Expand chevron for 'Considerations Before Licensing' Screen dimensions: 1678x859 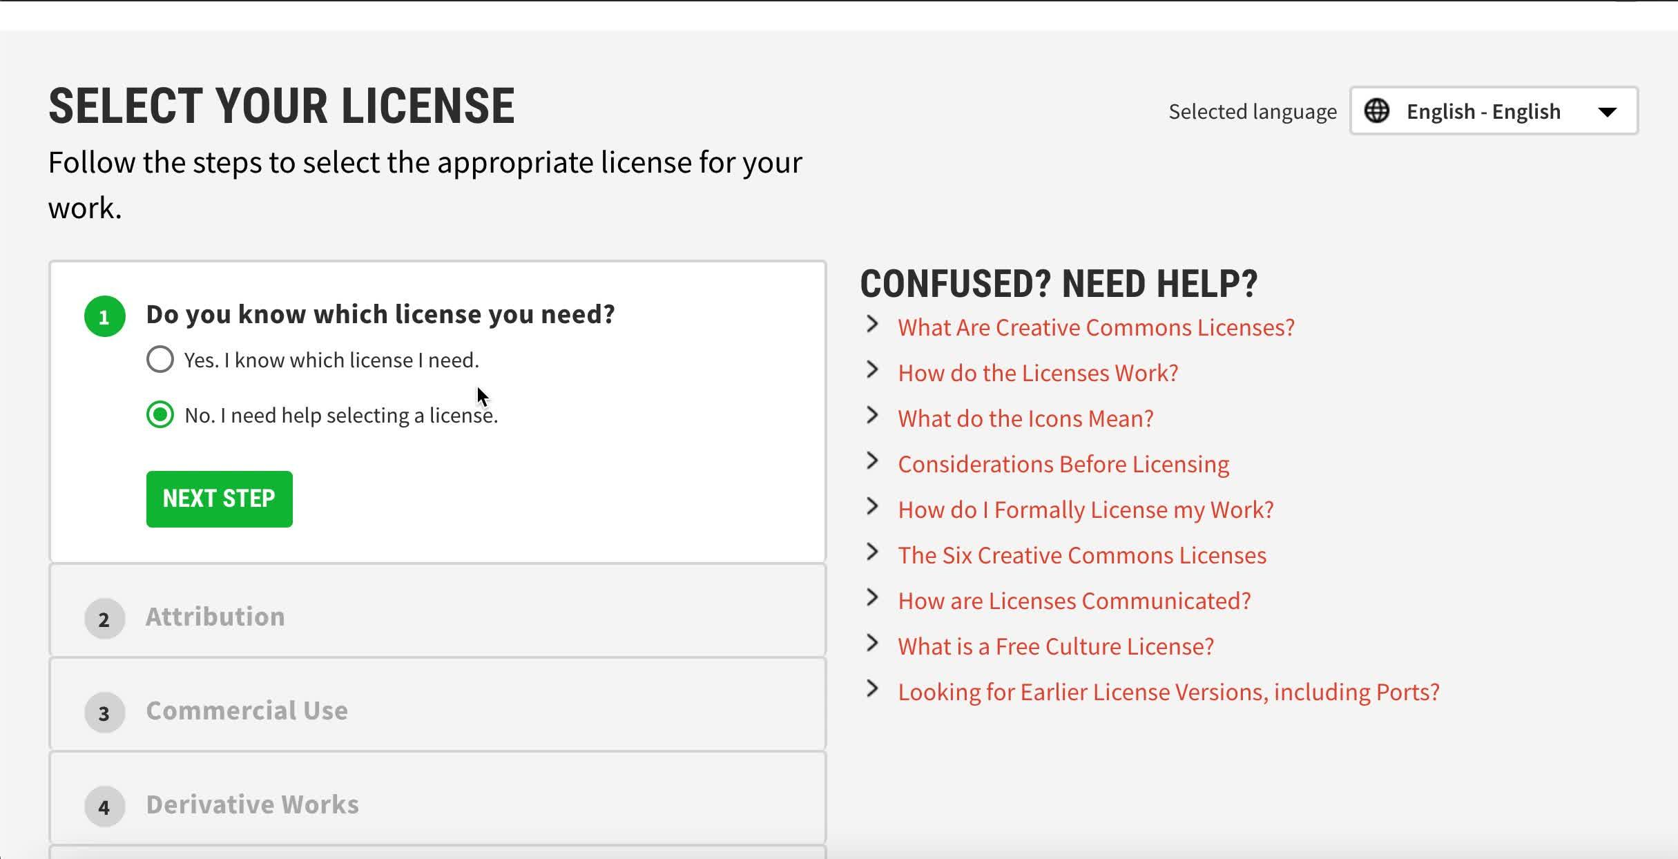pos(873,461)
